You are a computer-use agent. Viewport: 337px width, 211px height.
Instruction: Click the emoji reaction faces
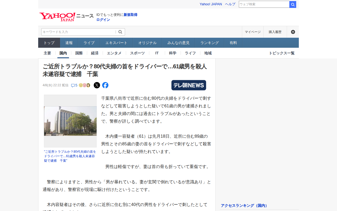pyautogui.click(x=85, y=85)
